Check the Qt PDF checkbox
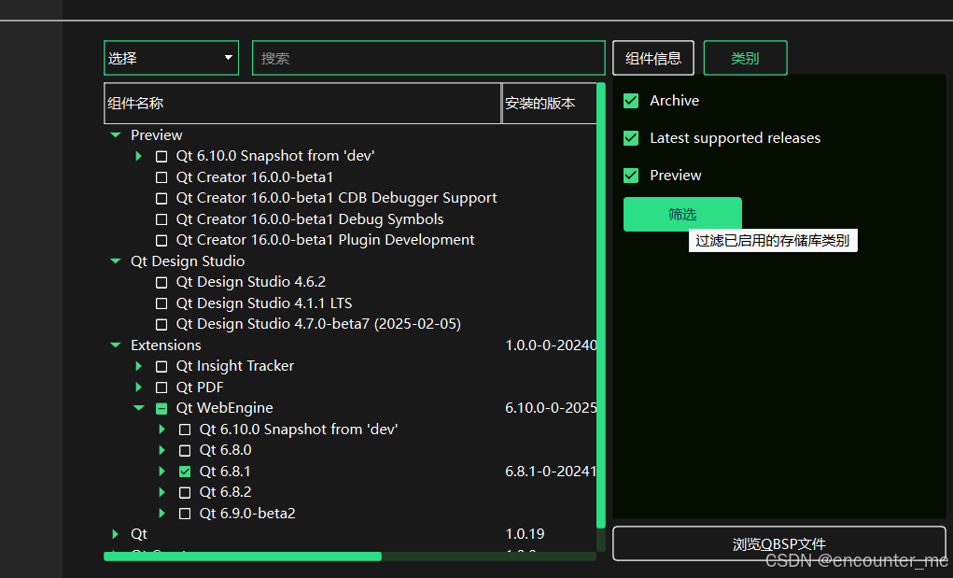953x578 pixels. (161, 388)
